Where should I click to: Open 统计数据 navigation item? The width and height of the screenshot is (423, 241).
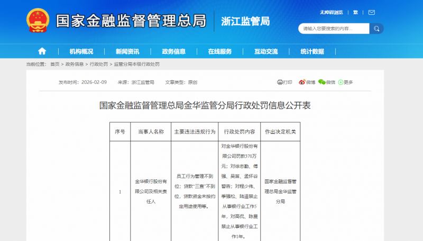312,51
